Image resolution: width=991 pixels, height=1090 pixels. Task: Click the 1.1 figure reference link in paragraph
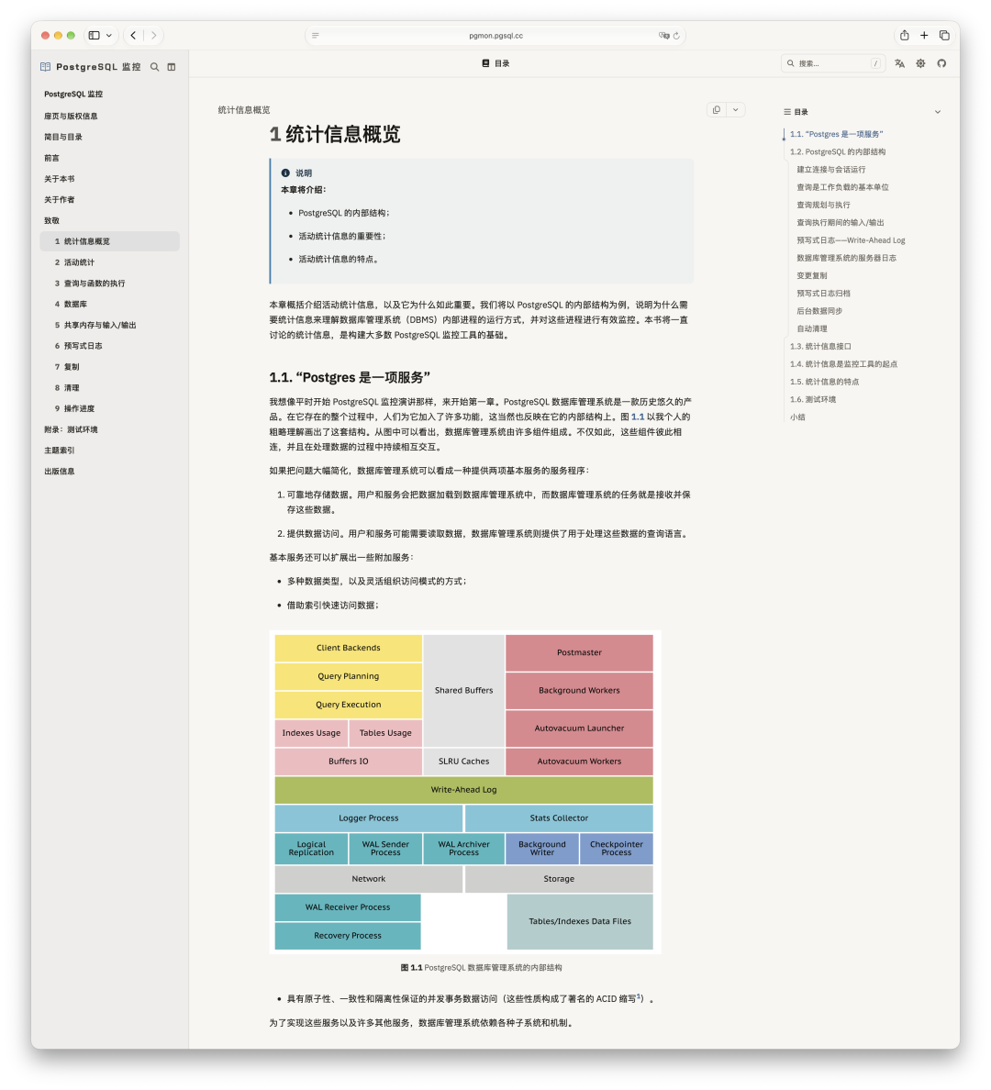(x=638, y=417)
